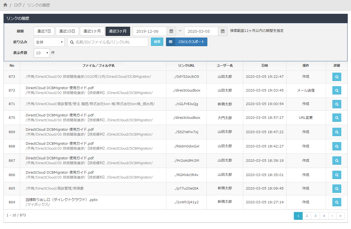Open calendar picker for start date 2019-12-06
The height and width of the screenshot is (229, 351).
pos(171,31)
